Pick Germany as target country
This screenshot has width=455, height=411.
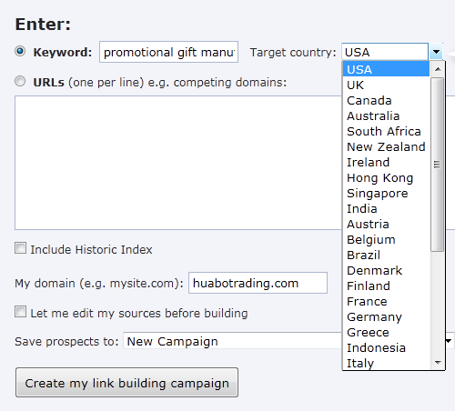click(x=386, y=317)
